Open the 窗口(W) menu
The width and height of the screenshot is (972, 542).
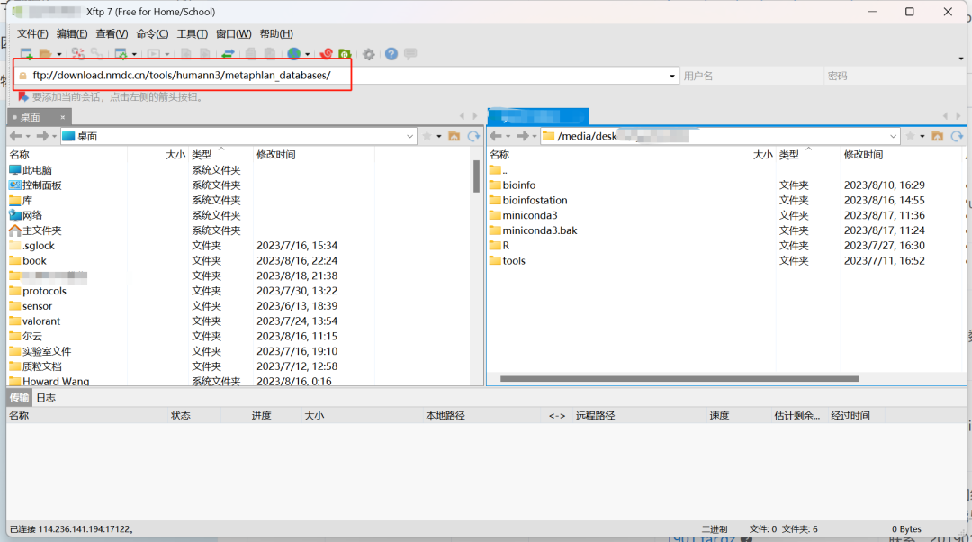[234, 33]
